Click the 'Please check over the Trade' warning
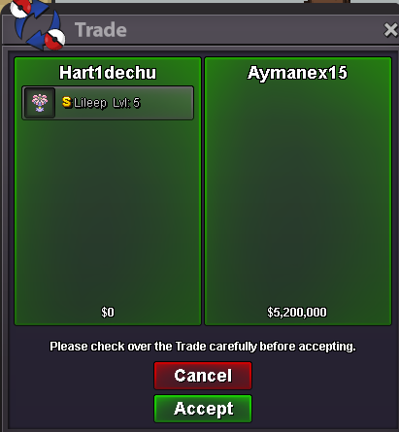The height and width of the screenshot is (432, 399). pos(203,347)
